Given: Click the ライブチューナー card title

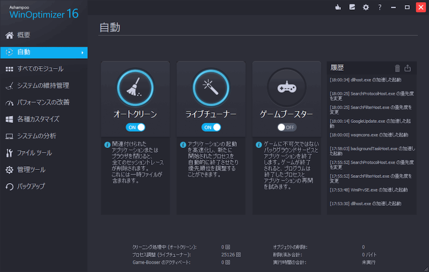Looking at the screenshot, I should (x=211, y=114).
